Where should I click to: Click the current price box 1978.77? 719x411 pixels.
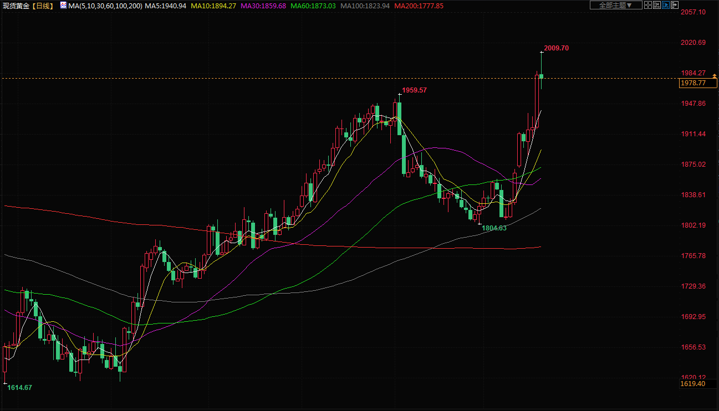(696, 83)
